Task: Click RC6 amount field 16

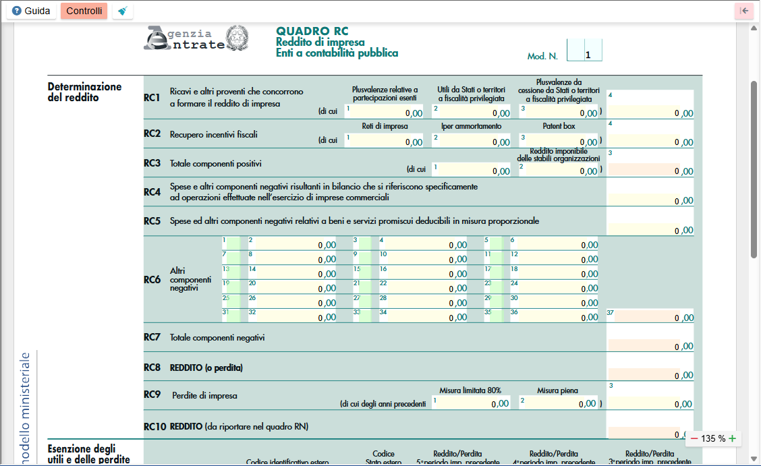Action: click(x=423, y=272)
